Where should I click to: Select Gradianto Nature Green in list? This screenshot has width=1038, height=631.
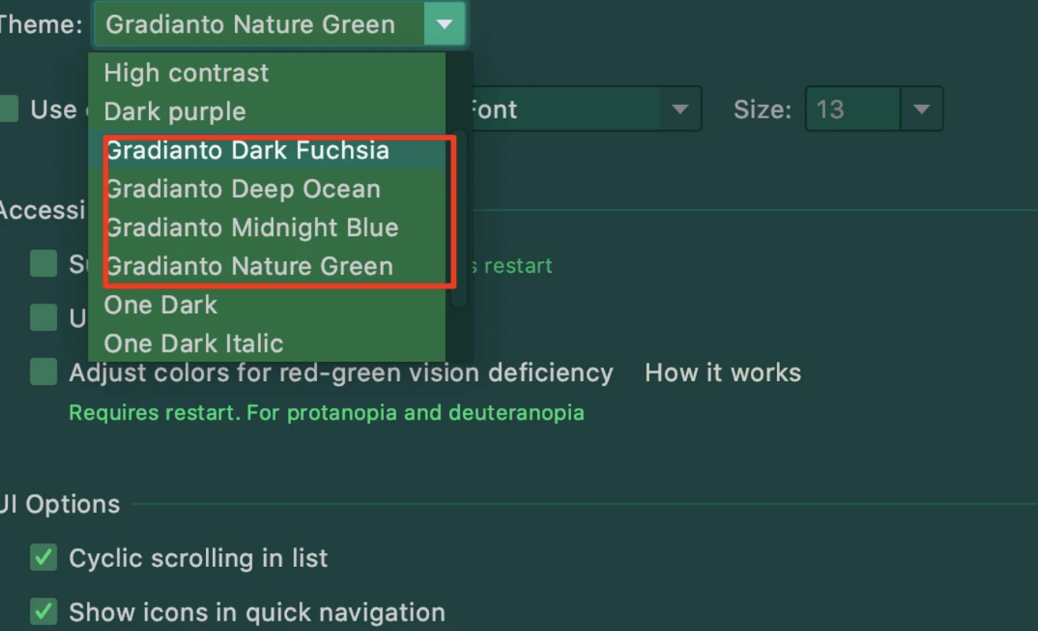tap(267, 266)
